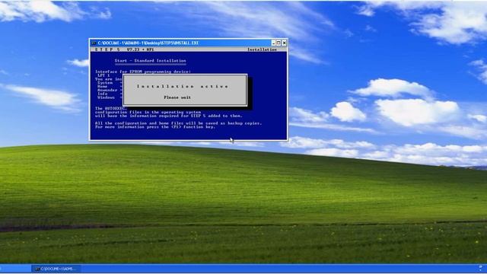Select the C:\DOCUME~1 taskbar button
487x274 pixels.
(56, 269)
